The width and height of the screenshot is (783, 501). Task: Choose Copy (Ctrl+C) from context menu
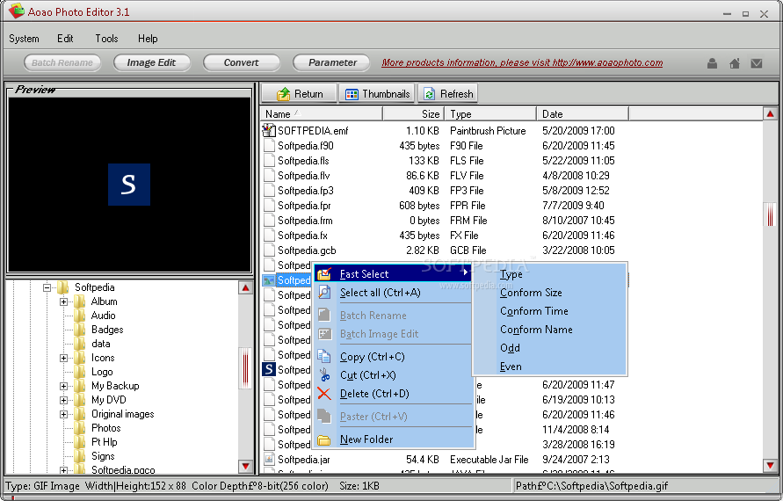click(393, 356)
